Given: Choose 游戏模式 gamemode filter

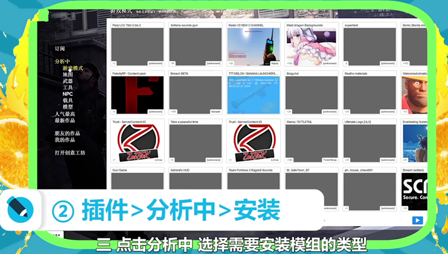Looking at the screenshot, I should 72,68.
